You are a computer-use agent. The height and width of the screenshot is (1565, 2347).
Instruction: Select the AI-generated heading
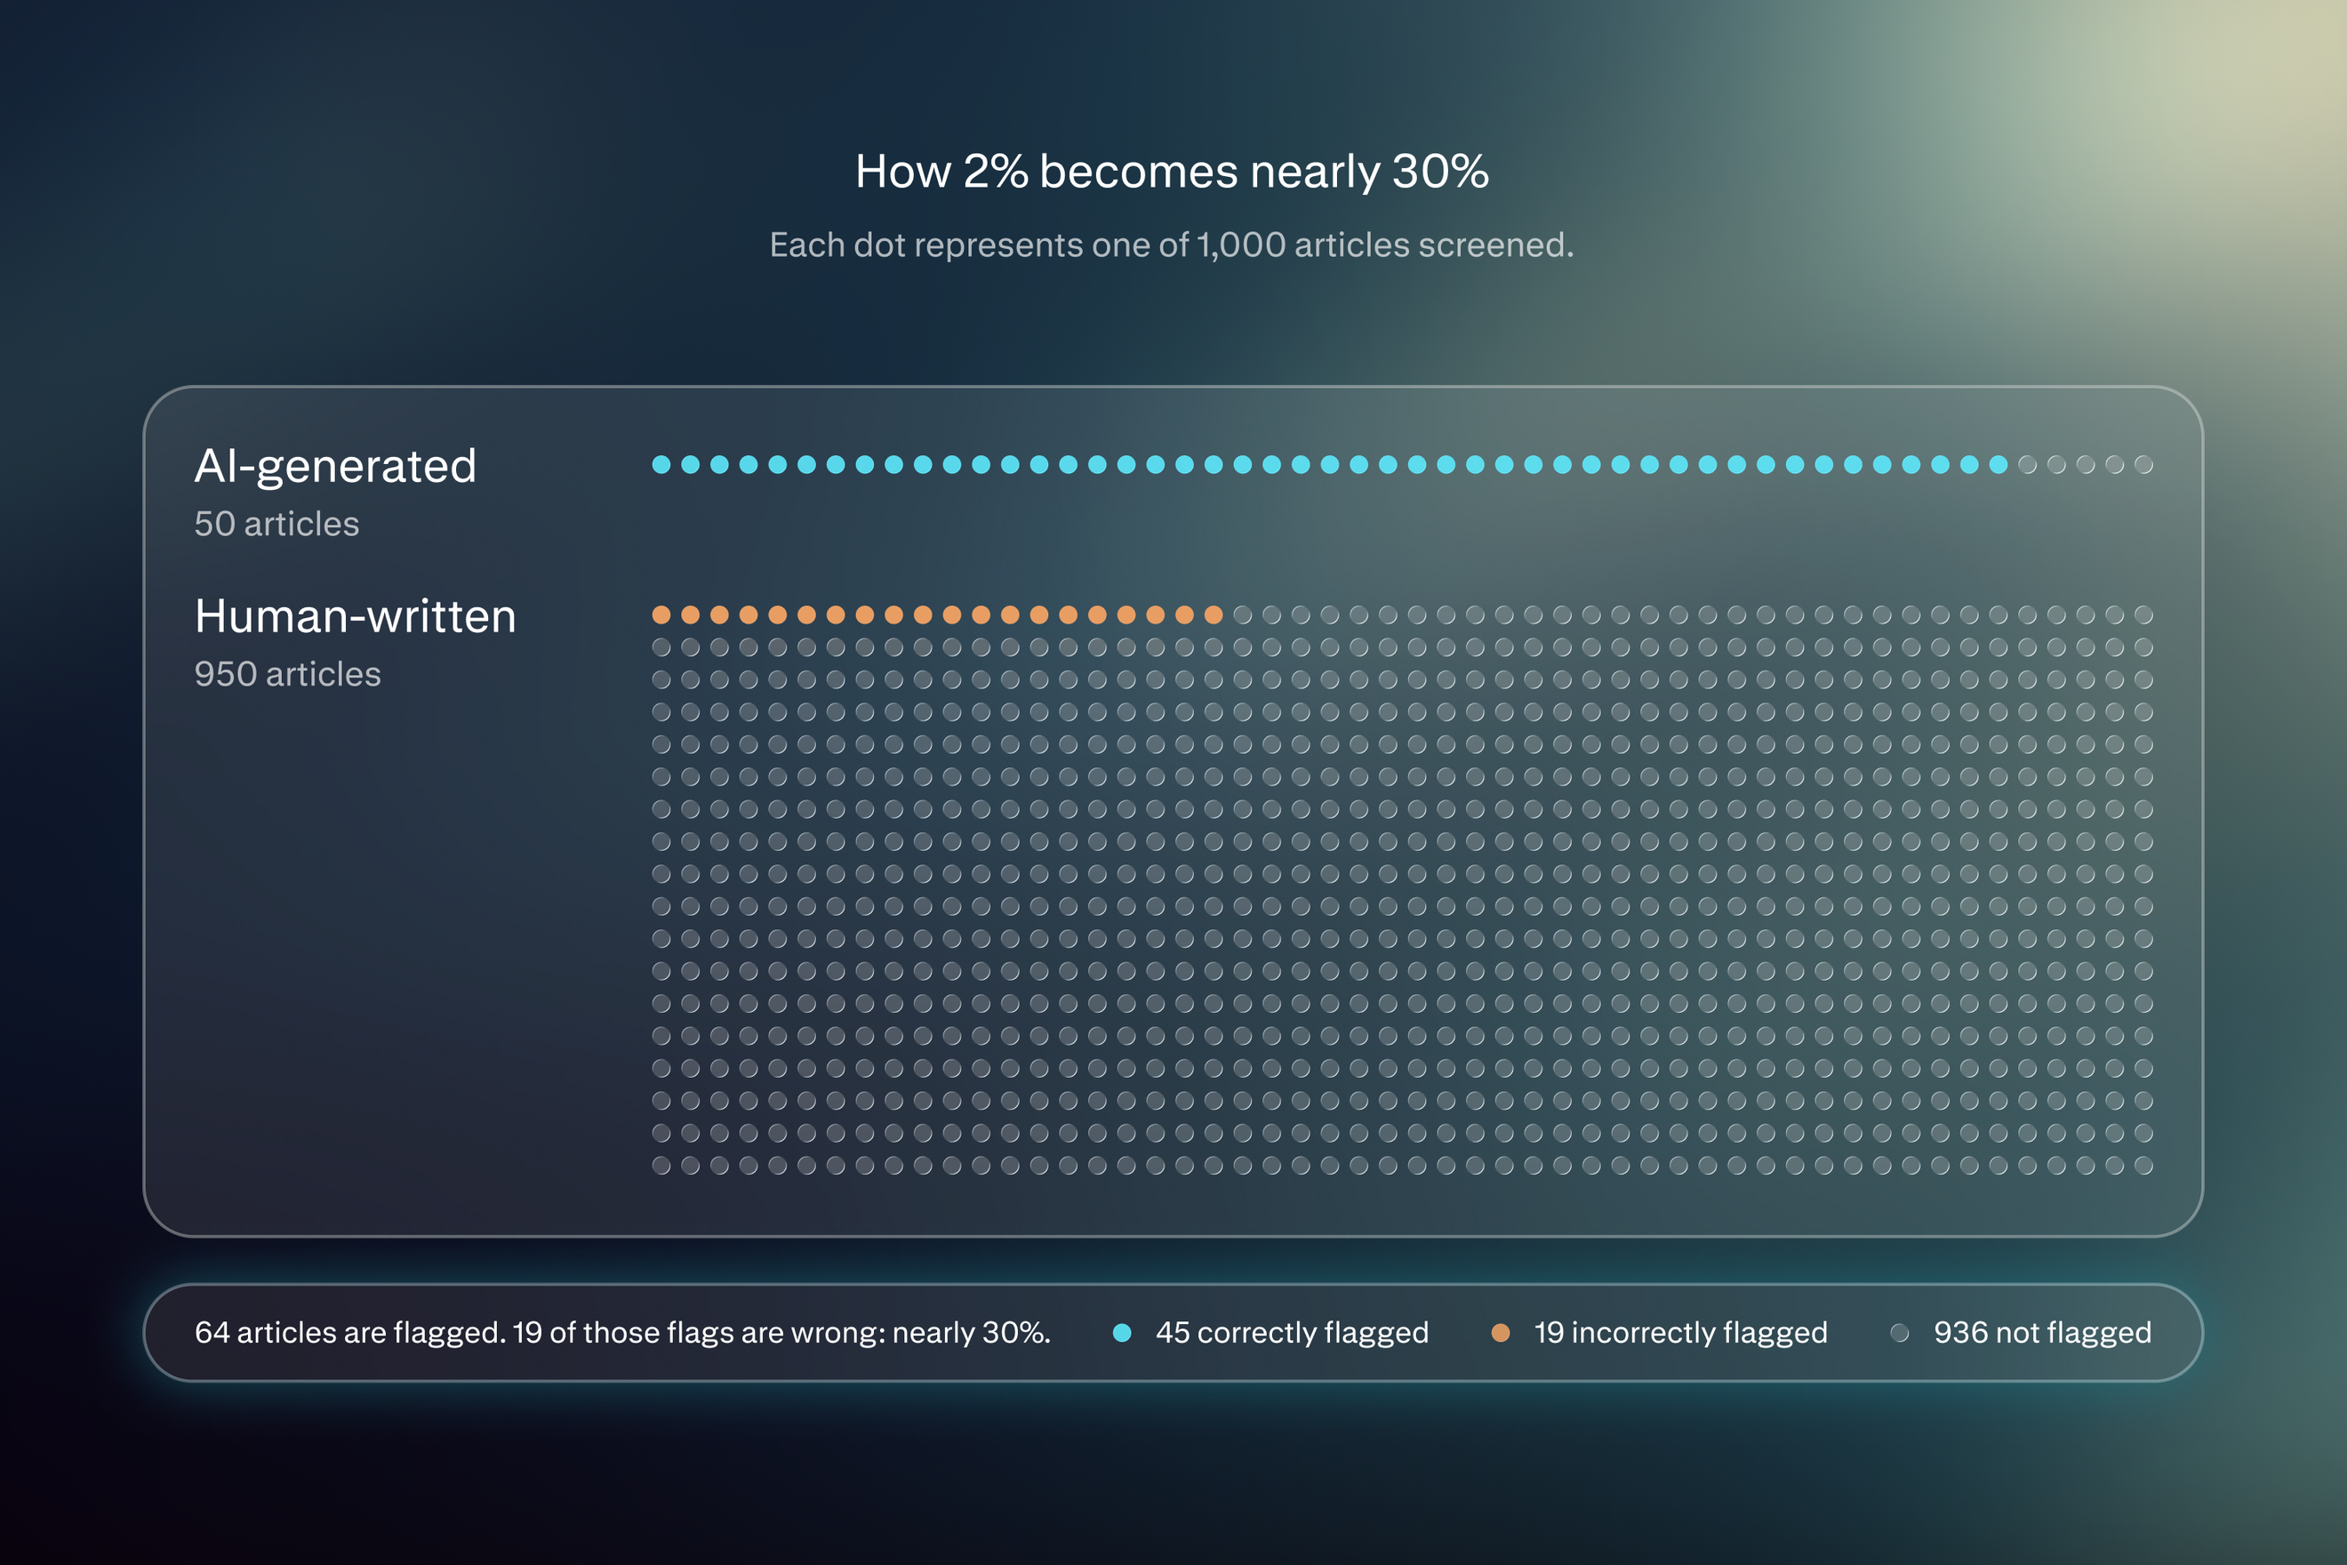[335, 467]
